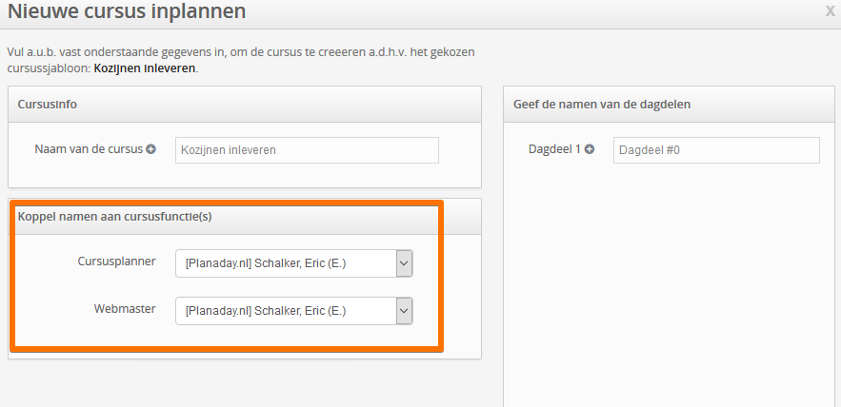Viewport: 841px width, 407px height.
Task: Click empty area below Dagdeel 1 field
Action: click(669, 283)
